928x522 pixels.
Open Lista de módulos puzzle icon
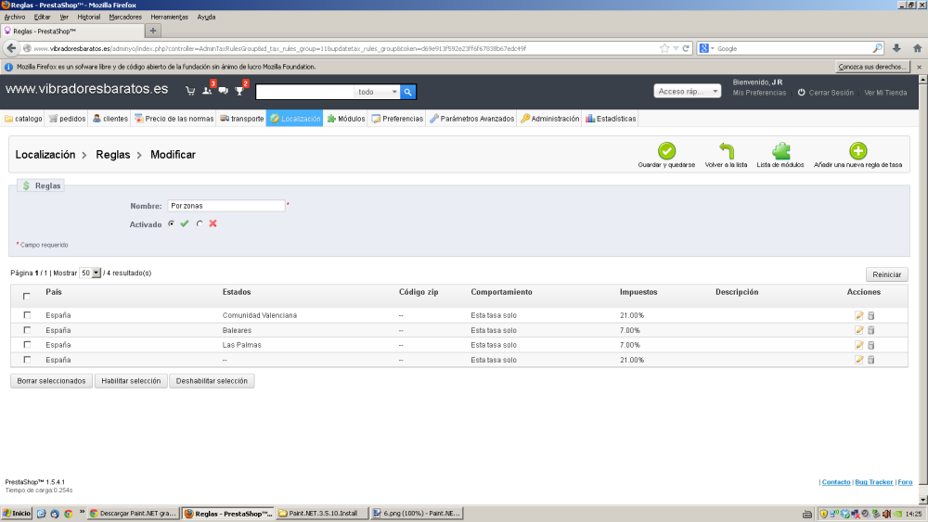[x=780, y=151]
